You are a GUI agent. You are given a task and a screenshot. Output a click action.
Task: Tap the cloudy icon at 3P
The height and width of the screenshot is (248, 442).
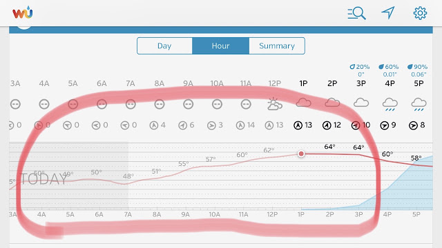[361, 103]
